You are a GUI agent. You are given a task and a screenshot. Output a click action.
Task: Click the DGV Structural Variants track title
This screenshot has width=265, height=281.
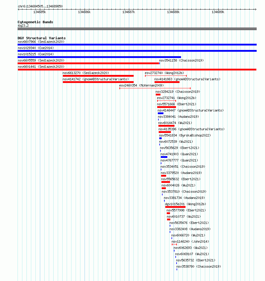[42, 38]
